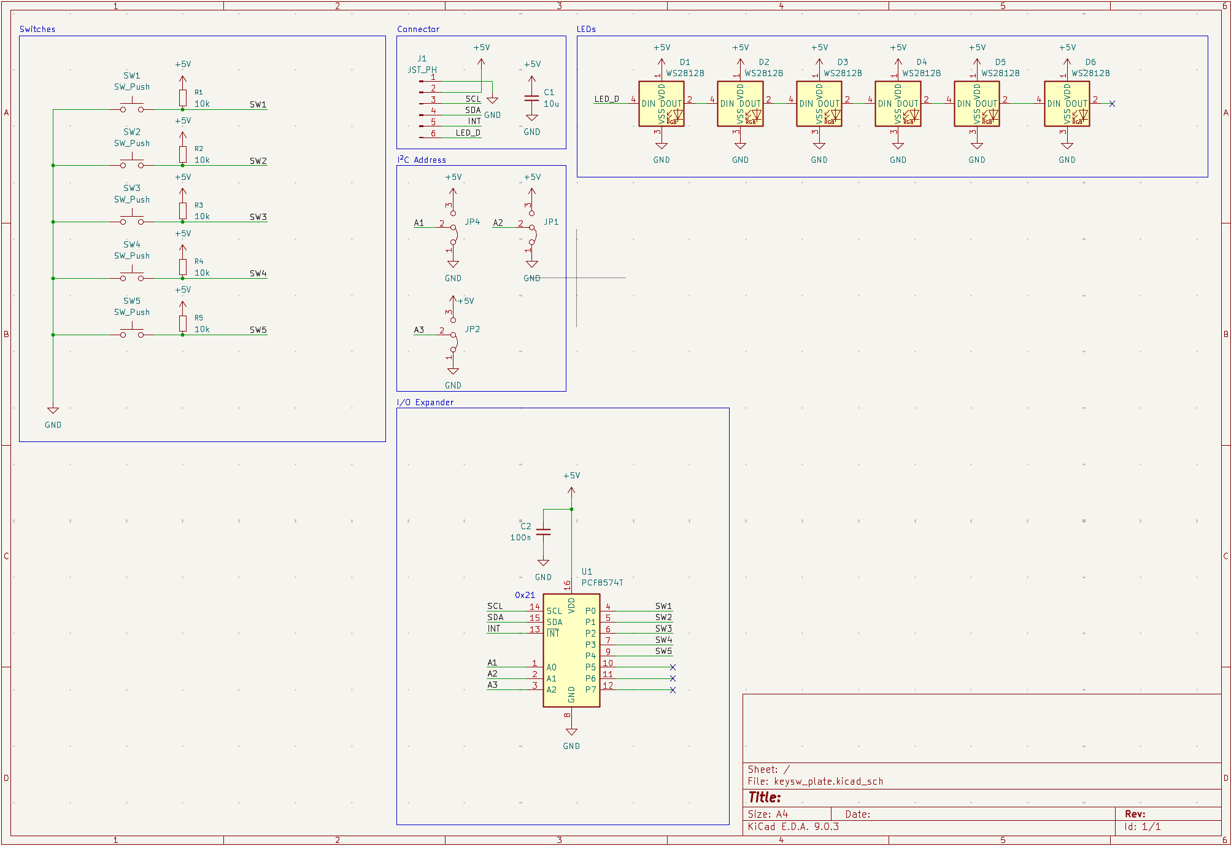Image resolution: width=1231 pixels, height=846 pixels.
Task: Click the PCF8574T value text
Action: point(603,583)
